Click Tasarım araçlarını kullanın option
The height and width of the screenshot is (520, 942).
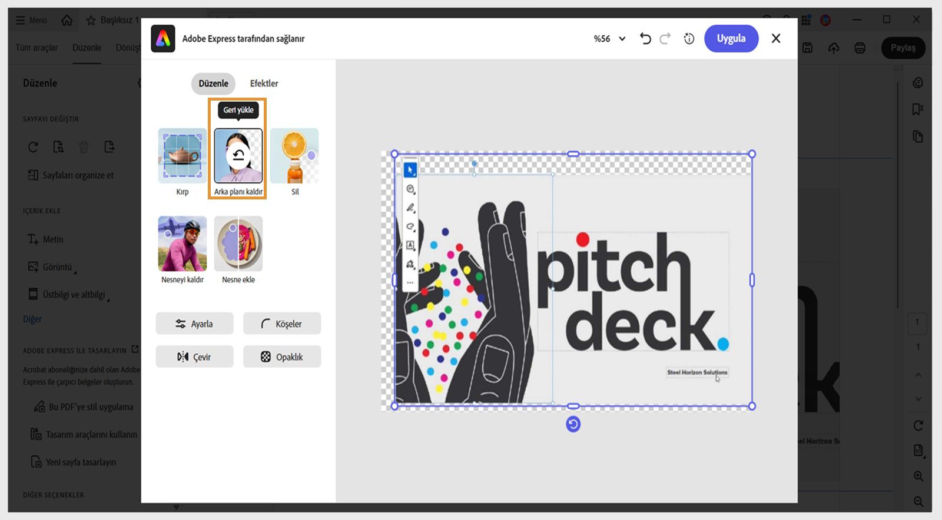(84, 434)
